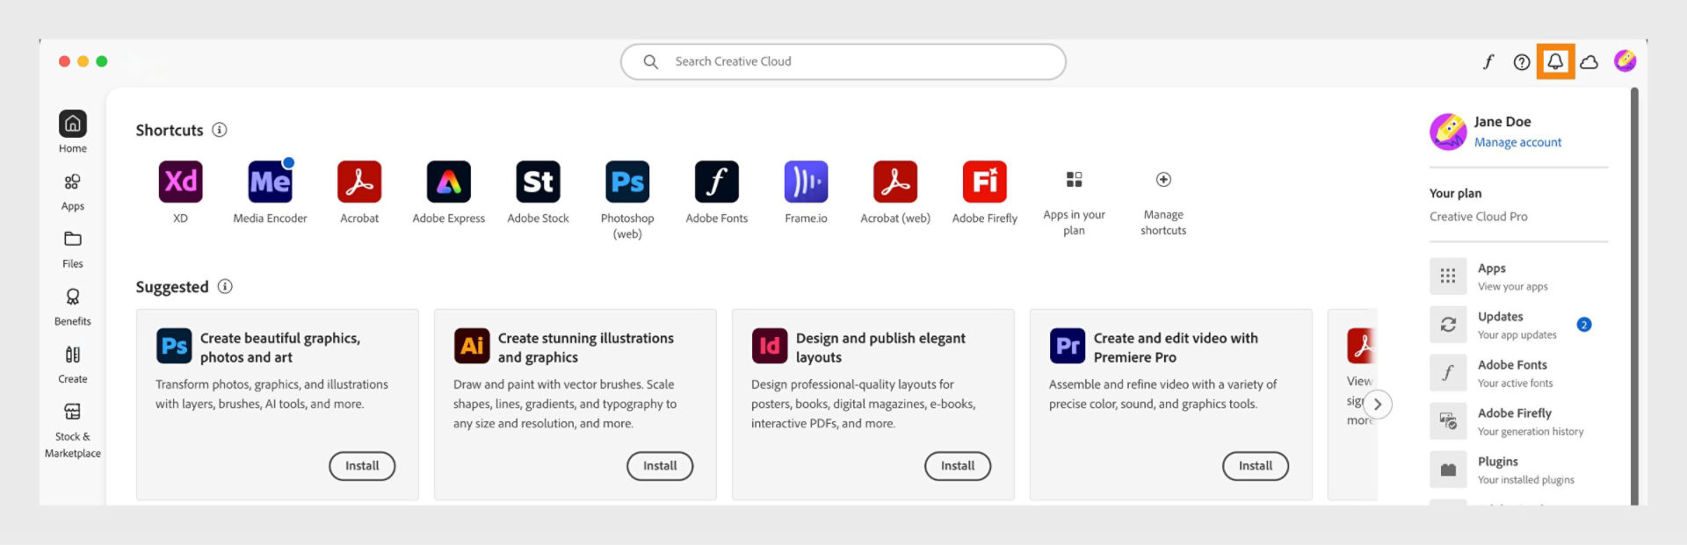Launch Adobe Firefly shortcut
Image resolution: width=1687 pixels, height=545 pixels.
[x=985, y=182]
